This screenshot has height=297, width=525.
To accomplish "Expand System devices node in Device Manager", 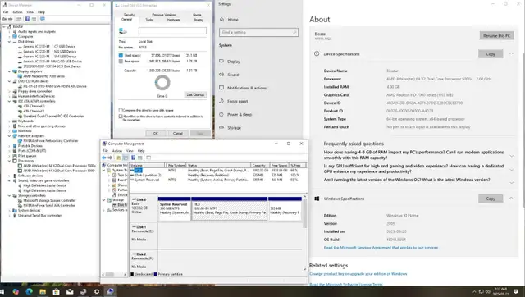I will 9,210.
